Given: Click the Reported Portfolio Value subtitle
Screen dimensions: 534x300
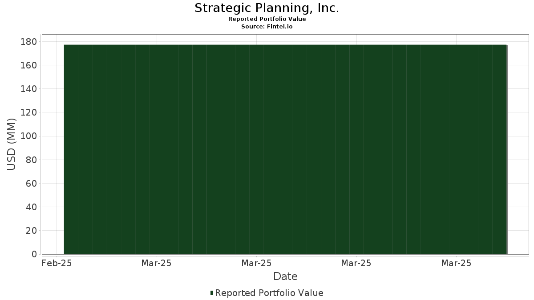Looking at the screenshot, I should coord(267,19).
